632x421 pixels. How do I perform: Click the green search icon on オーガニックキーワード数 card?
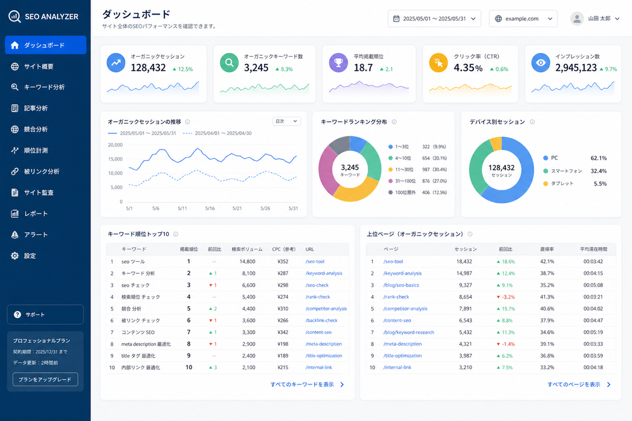229,62
